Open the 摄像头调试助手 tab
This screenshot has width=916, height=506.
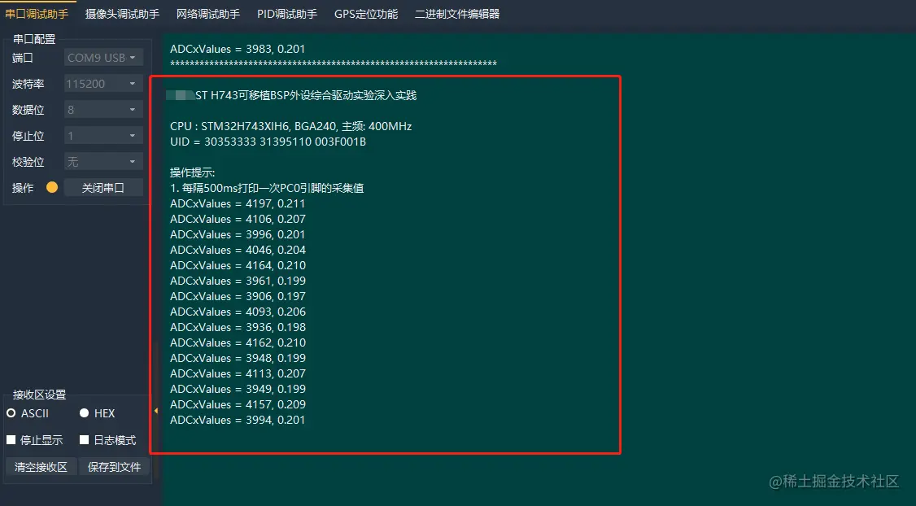pos(122,14)
